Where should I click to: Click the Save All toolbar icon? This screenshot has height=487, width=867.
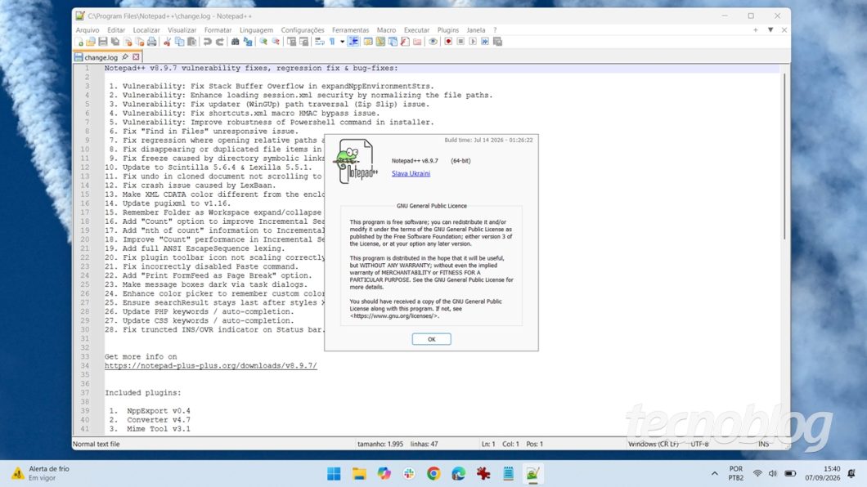(x=115, y=42)
